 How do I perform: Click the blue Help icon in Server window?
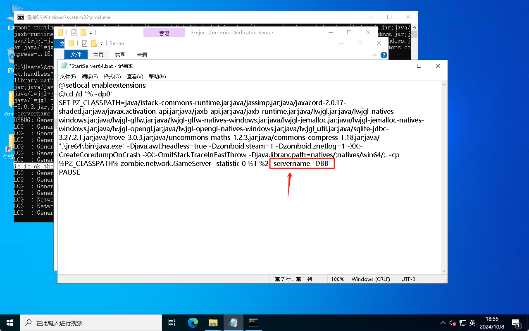pos(384,55)
